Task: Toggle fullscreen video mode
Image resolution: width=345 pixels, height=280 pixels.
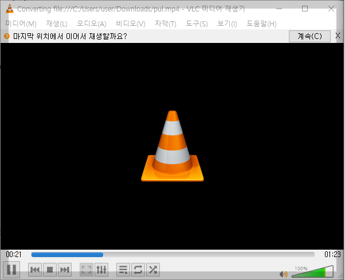Action: point(87,270)
